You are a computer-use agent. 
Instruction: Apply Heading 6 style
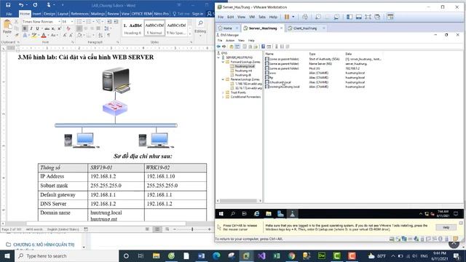pyautogui.click(x=133, y=28)
